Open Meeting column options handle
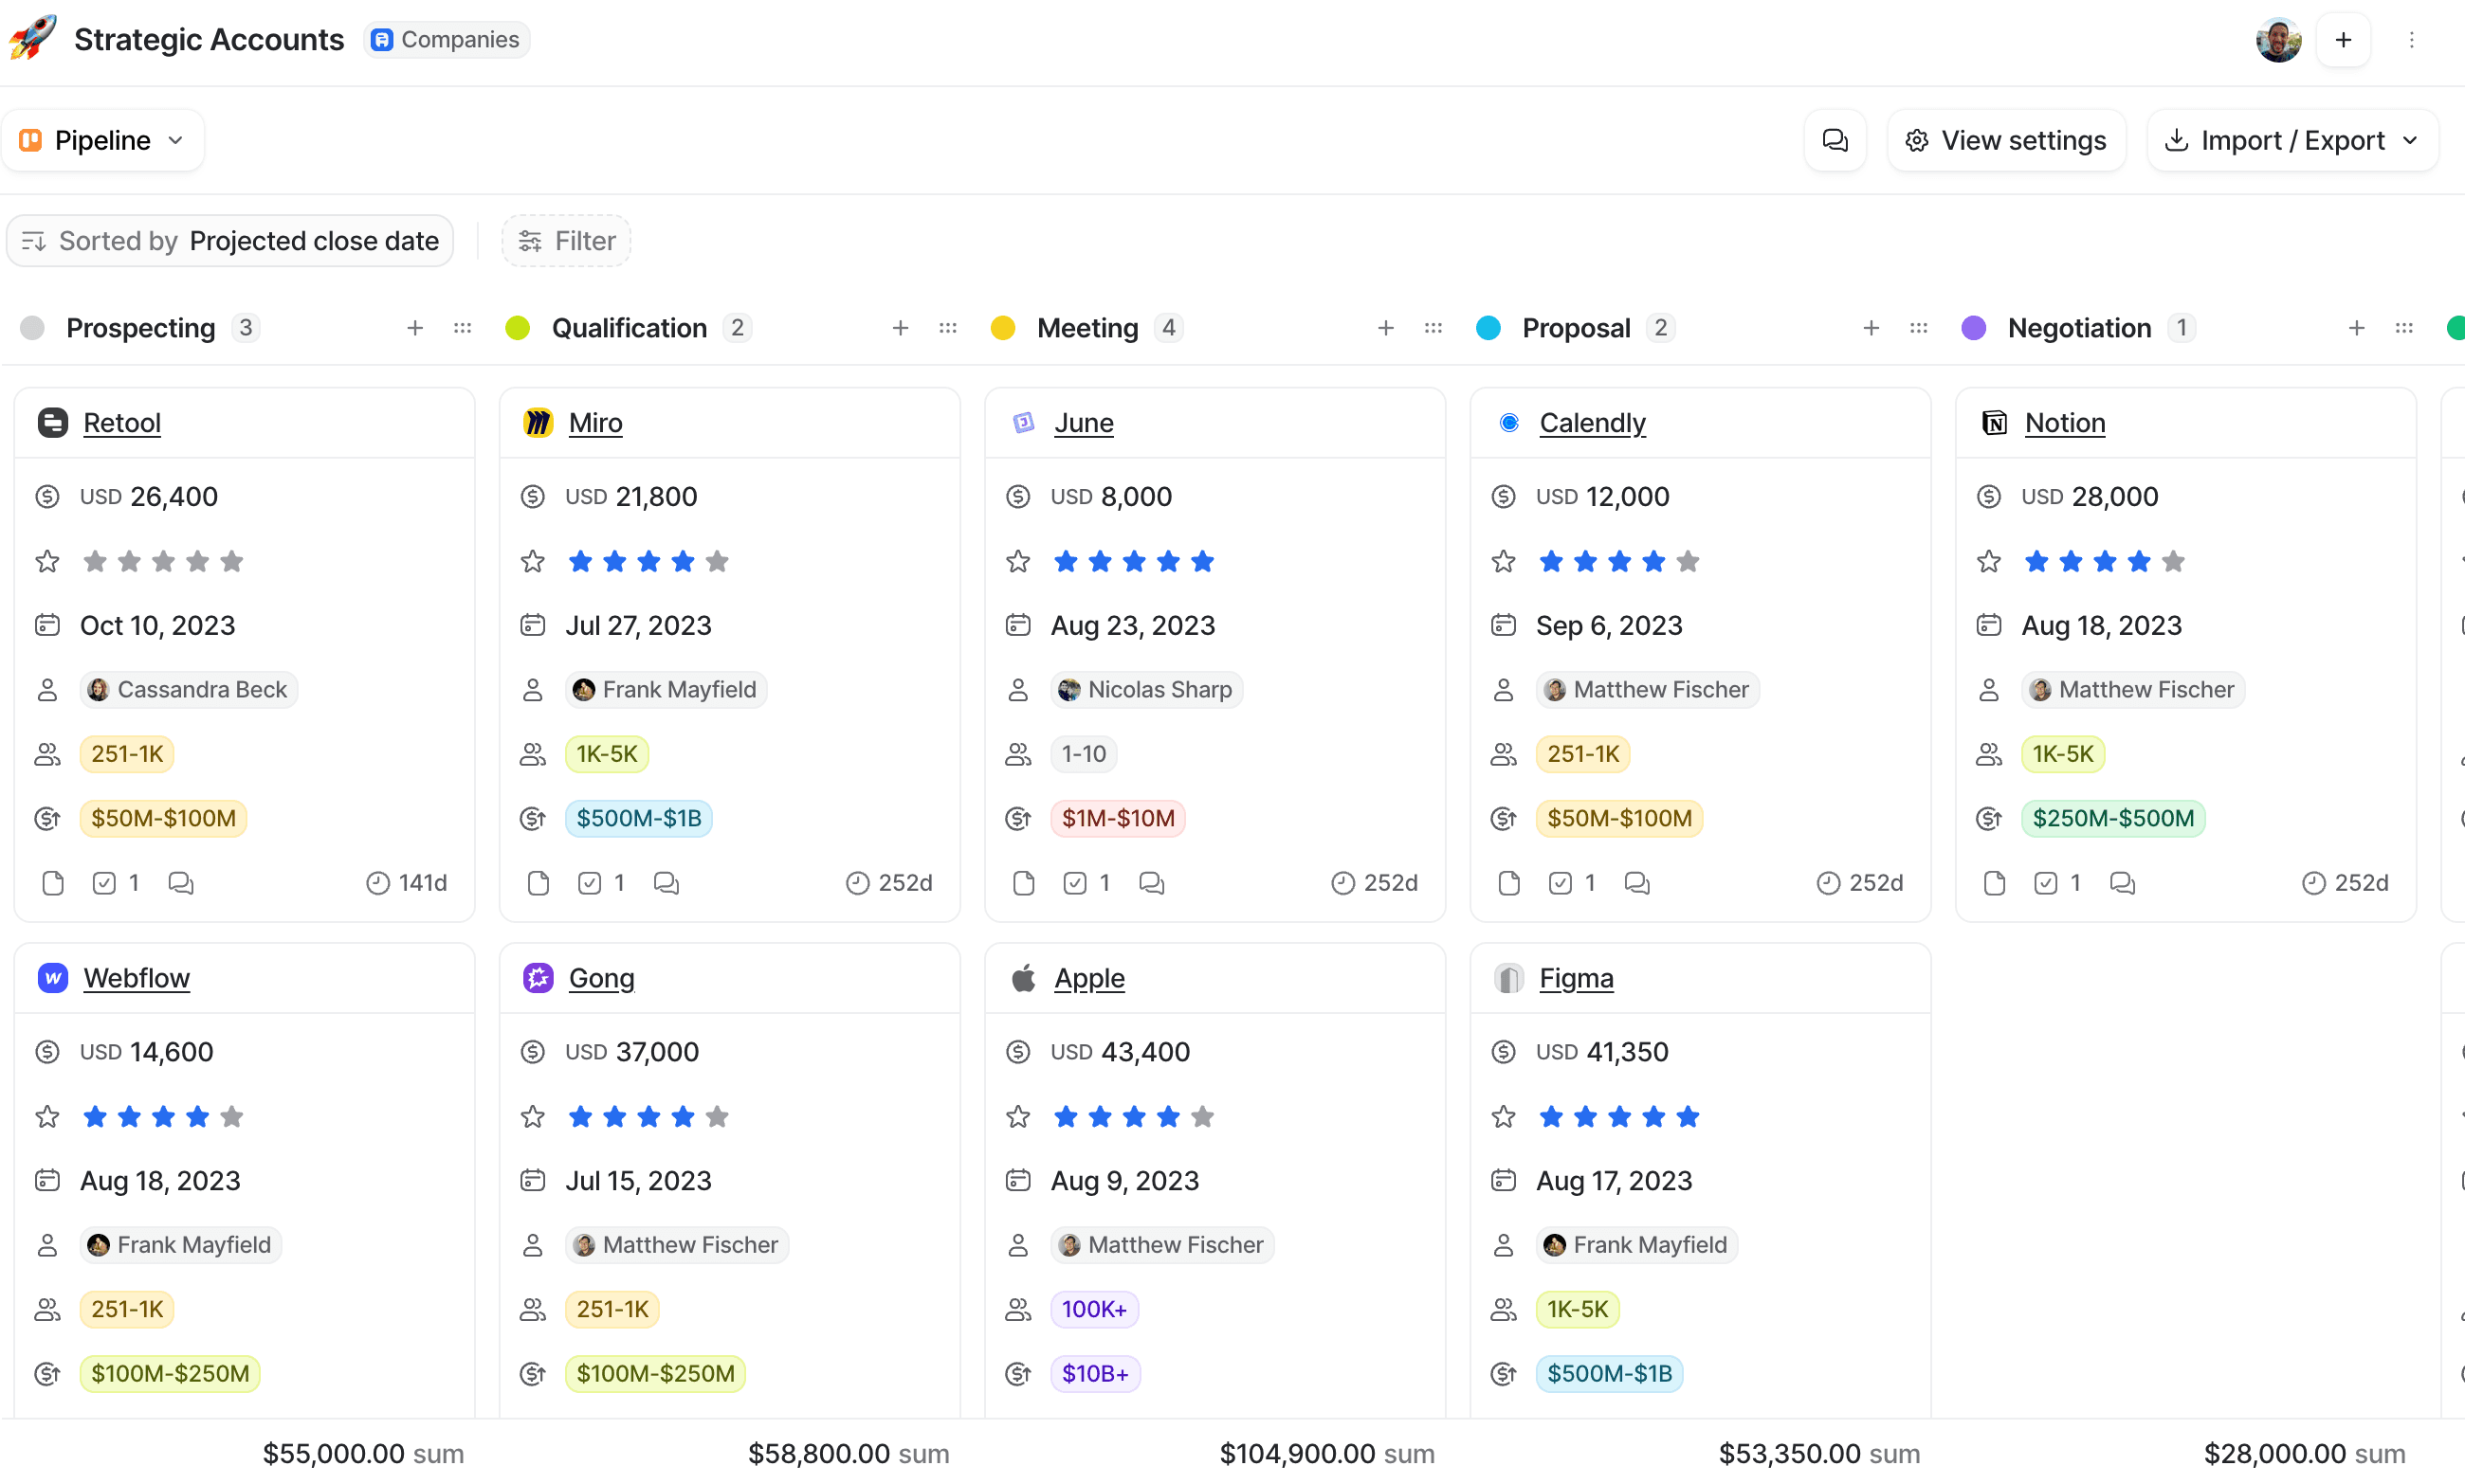 (x=1433, y=328)
